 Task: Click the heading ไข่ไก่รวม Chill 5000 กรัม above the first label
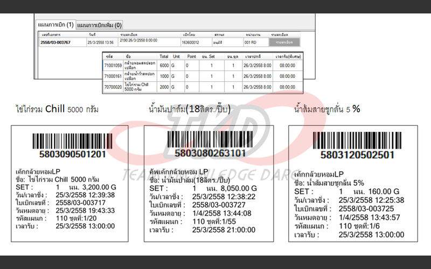tap(57, 109)
